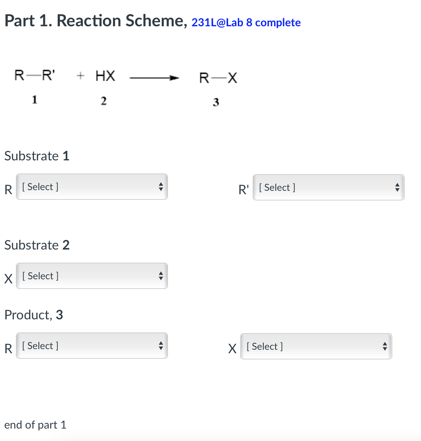
Task: Click the HX label in the reaction scheme
Action: pyautogui.click(x=104, y=76)
